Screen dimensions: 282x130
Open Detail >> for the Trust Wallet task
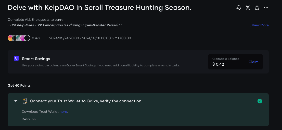[x=29, y=119]
